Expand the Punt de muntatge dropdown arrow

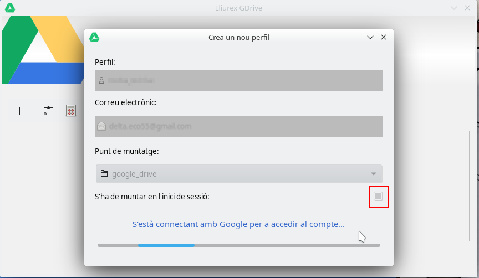point(374,174)
